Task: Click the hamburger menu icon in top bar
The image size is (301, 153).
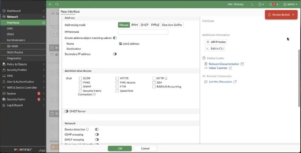Action: tap(50, 4)
